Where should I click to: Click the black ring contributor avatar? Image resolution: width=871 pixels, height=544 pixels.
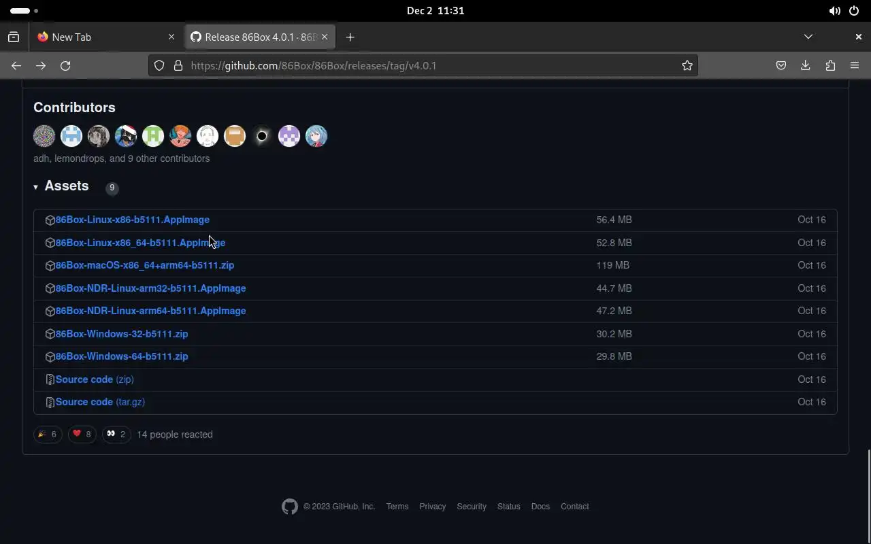point(262,136)
